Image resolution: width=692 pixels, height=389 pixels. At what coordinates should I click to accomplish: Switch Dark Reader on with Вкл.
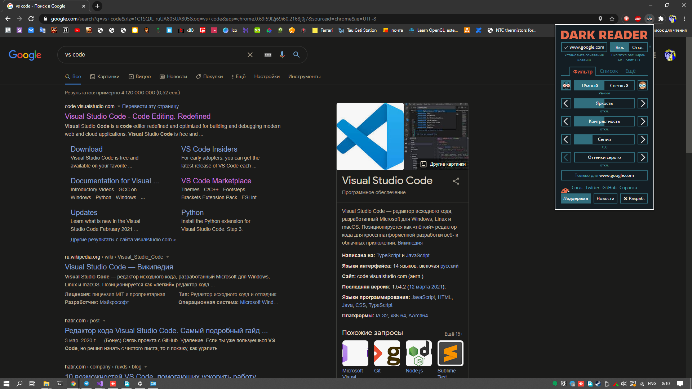[620, 47]
